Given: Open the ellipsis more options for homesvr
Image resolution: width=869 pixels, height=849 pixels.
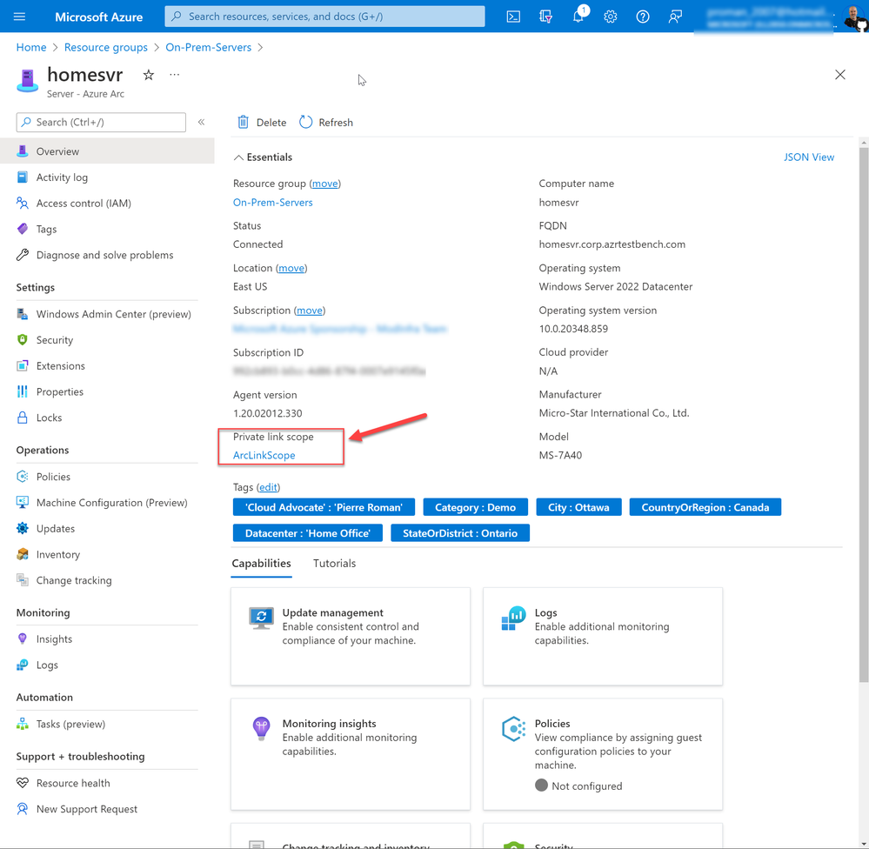Looking at the screenshot, I should pos(175,74).
